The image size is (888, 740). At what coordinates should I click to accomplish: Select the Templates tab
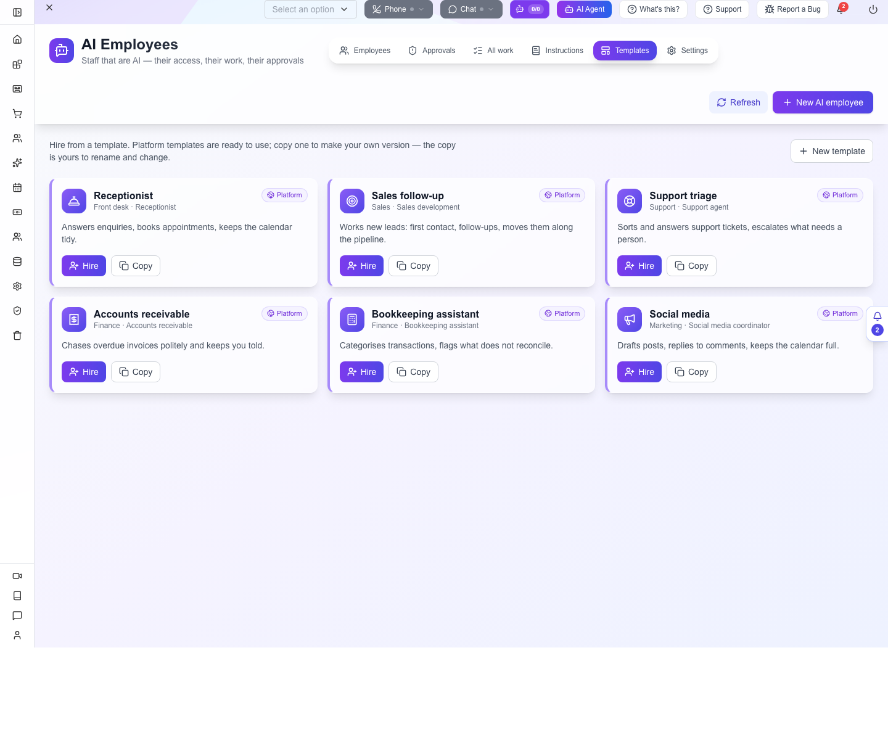point(625,51)
